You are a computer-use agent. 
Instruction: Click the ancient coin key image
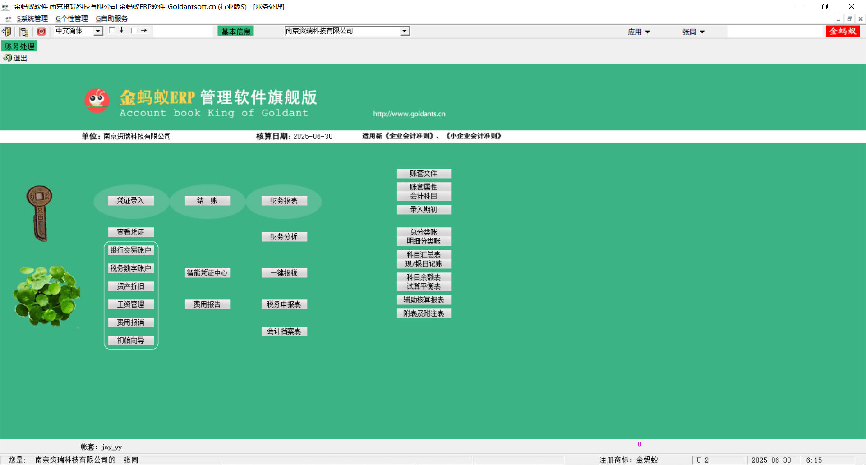pyautogui.click(x=40, y=213)
